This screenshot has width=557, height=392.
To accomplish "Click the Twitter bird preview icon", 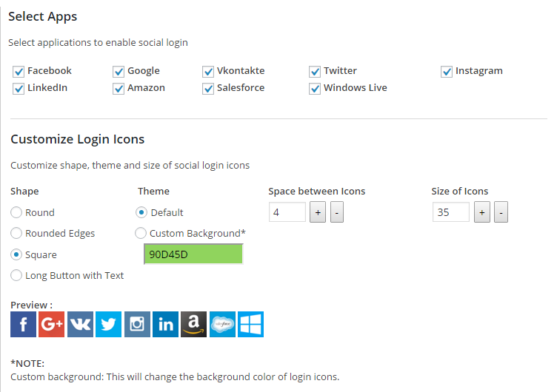I will tap(108, 325).
